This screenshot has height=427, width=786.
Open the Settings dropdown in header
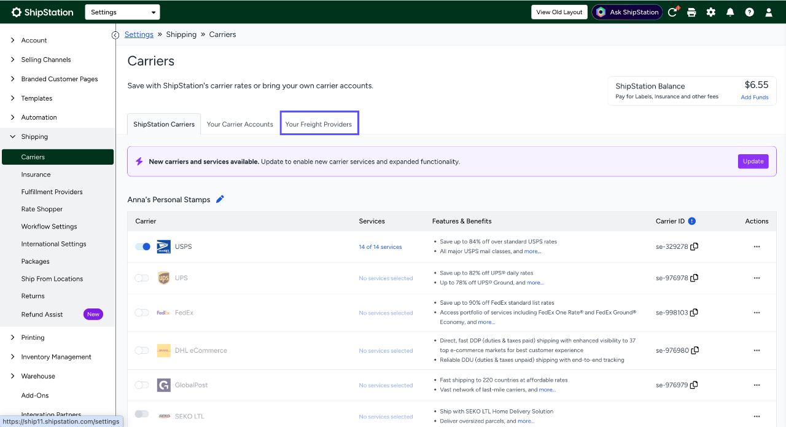pyautogui.click(x=122, y=12)
